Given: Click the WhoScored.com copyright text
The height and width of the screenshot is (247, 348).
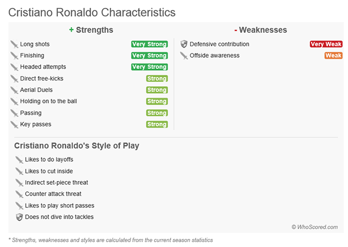Looking at the screenshot, I should 315,227.
